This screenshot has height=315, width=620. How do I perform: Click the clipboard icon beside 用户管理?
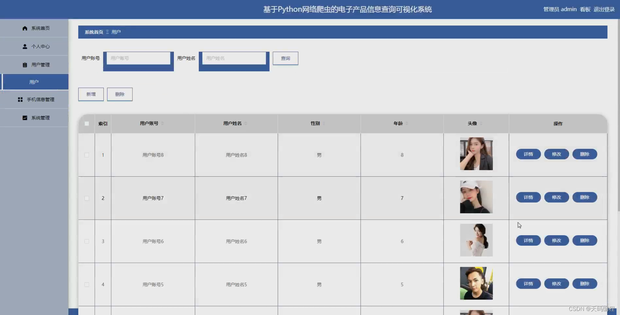pyautogui.click(x=25, y=65)
